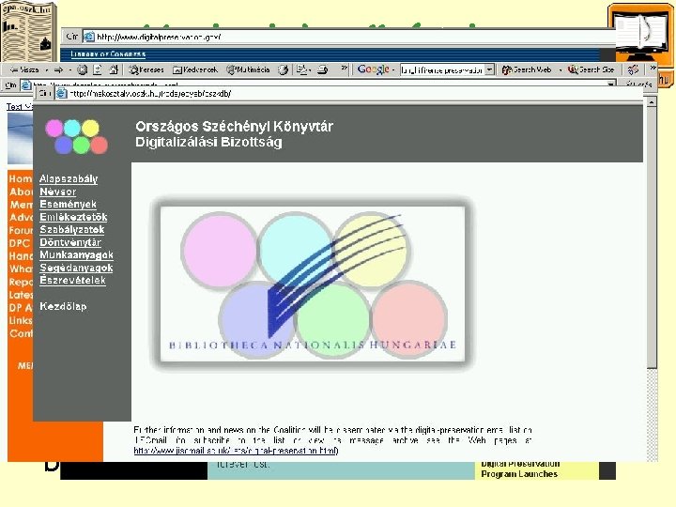Image resolution: width=676 pixels, height=507 pixels.
Task: Click the Ugrás go button
Action: [x=639, y=84]
